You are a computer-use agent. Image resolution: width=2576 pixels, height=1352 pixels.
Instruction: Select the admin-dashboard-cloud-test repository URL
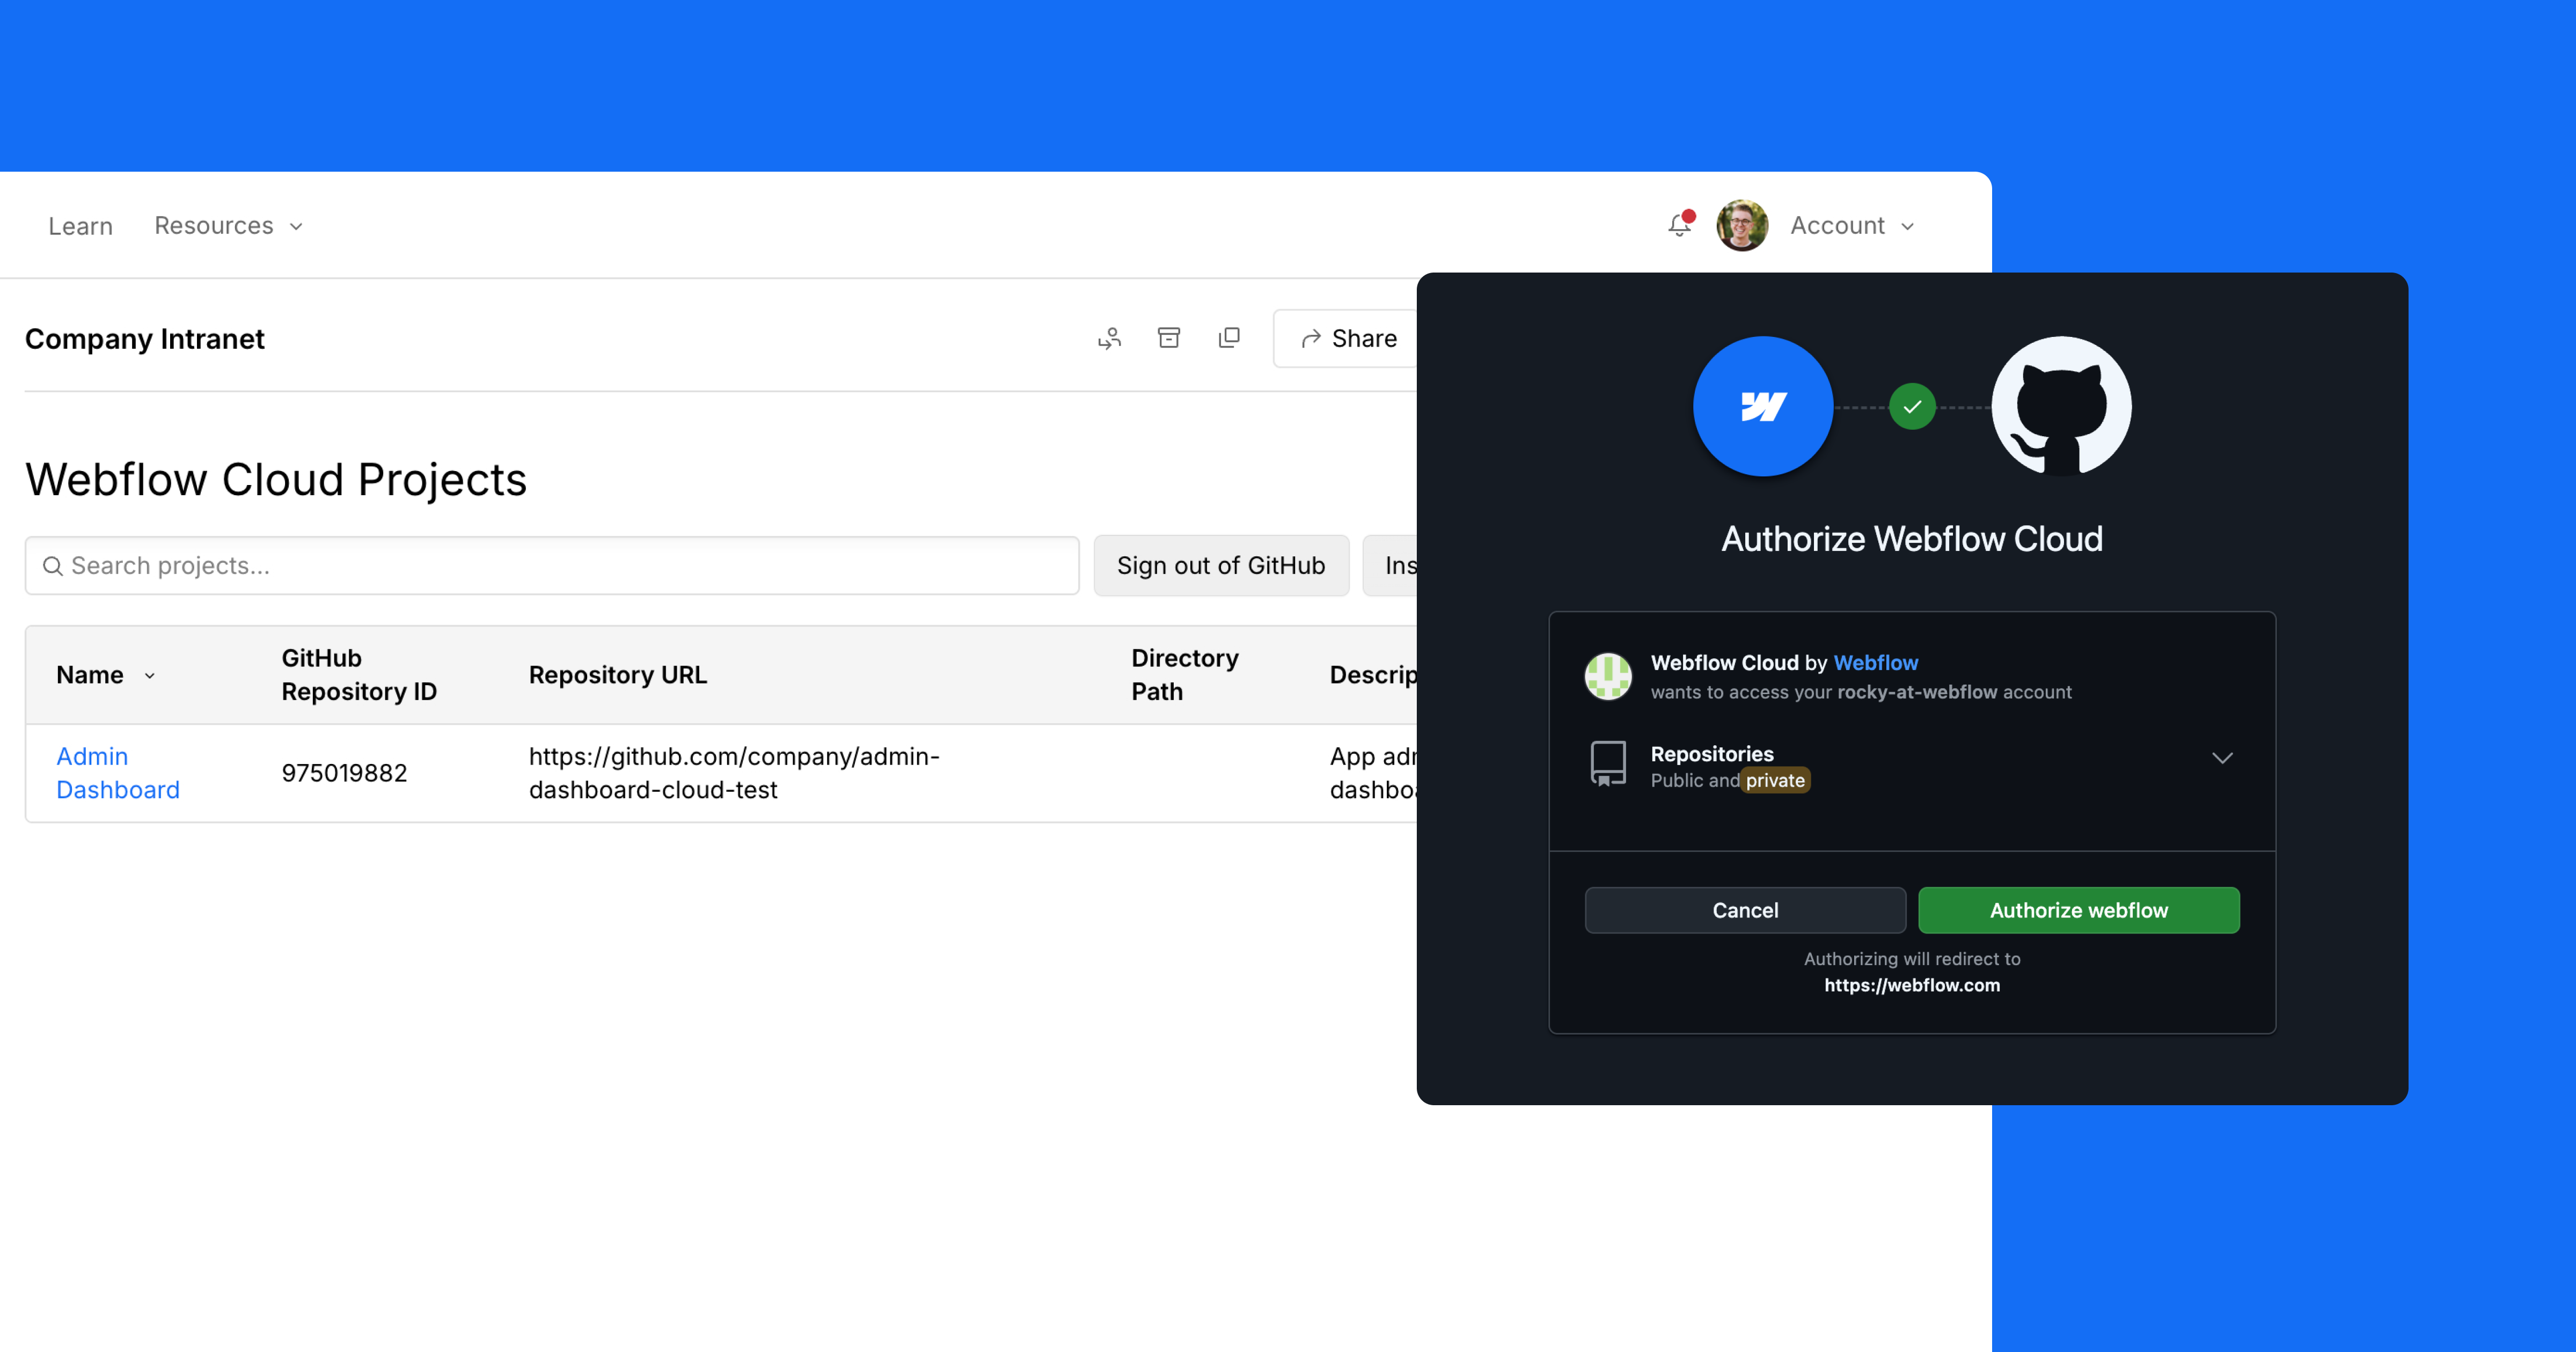click(734, 773)
